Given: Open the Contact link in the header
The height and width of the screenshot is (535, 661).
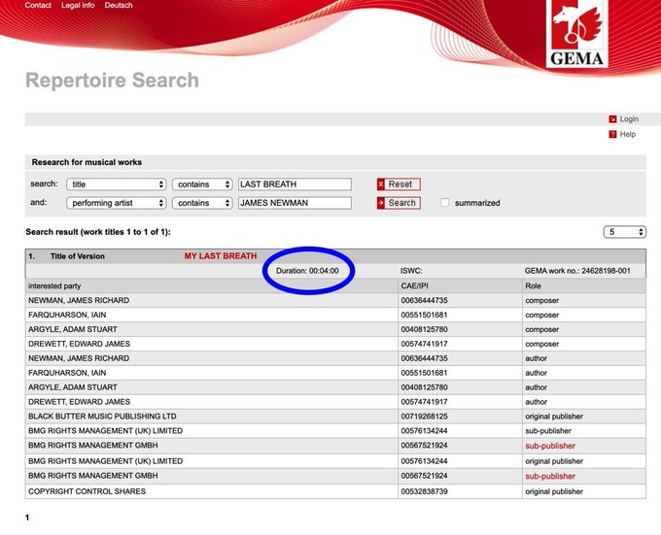Looking at the screenshot, I should [x=38, y=5].
